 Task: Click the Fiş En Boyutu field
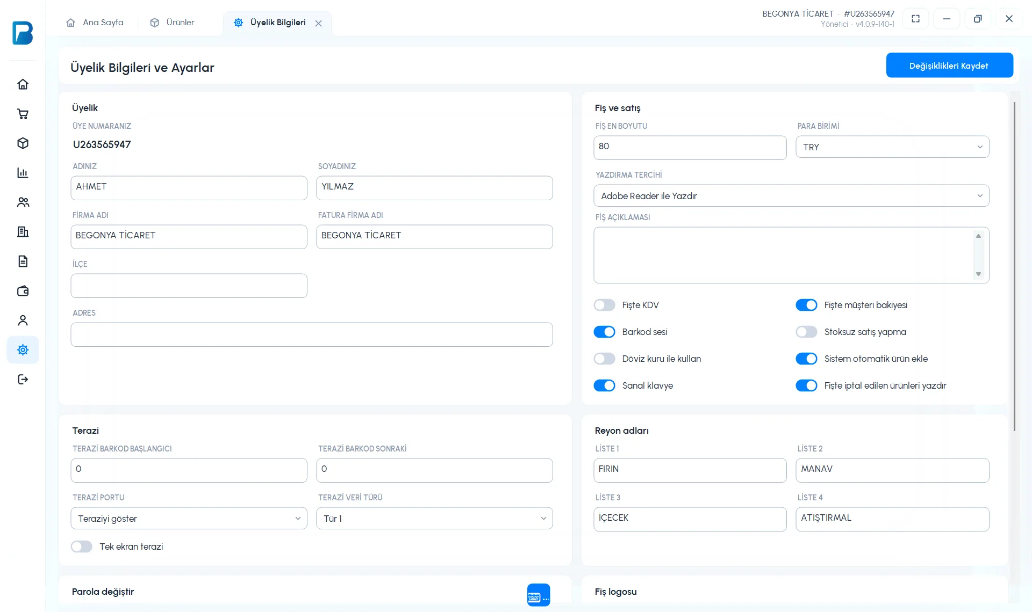[690, 148]
